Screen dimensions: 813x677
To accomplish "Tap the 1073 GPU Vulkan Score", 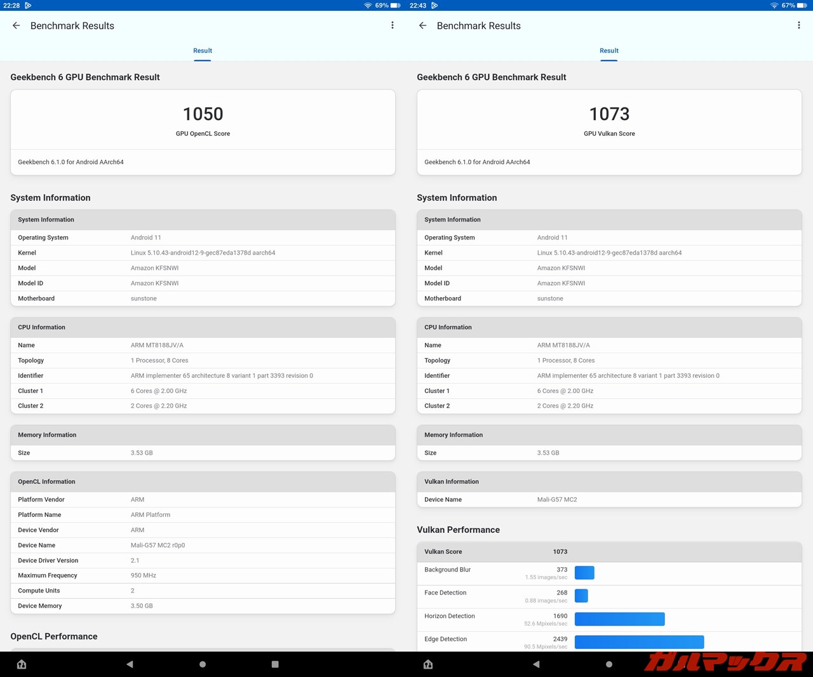I will point(609,114).
